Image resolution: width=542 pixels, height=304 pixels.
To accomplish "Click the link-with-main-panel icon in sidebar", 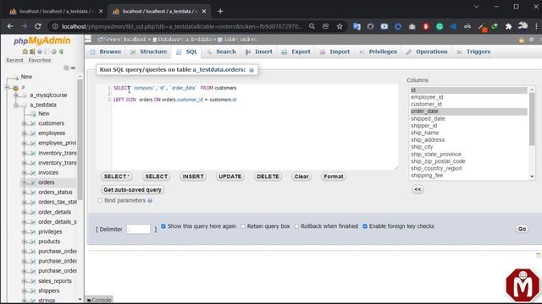I will pyautogui.click(x=73, y=68).
